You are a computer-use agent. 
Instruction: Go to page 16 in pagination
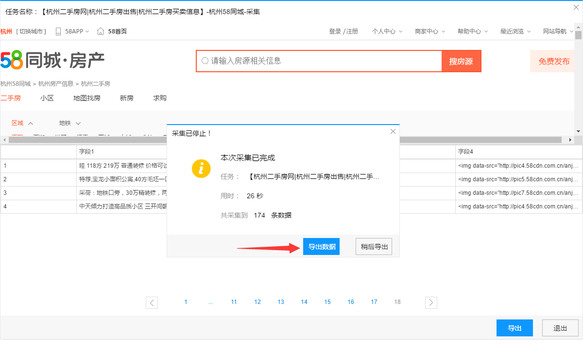point(351,302)
